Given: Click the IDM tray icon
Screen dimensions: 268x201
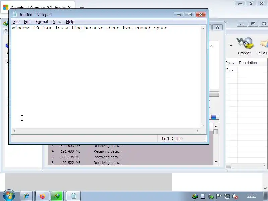Looking at the screenshot, I should click(195, 196).
